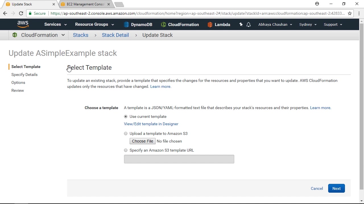Go to Specify Details step
This screenshot has width=364, height=204.
pos(24,75)
